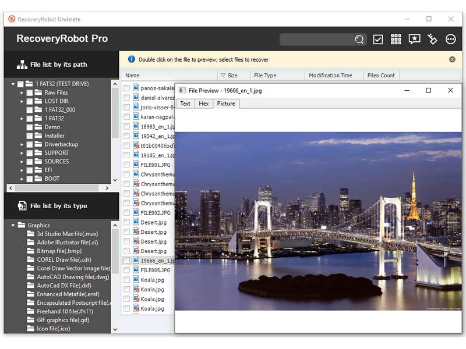
Task: Switch to the Hex preview tab
Action: tap(203, 104)
